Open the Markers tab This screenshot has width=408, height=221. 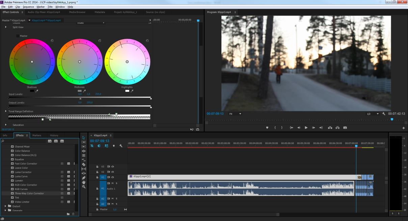click(x=37, y=135)
